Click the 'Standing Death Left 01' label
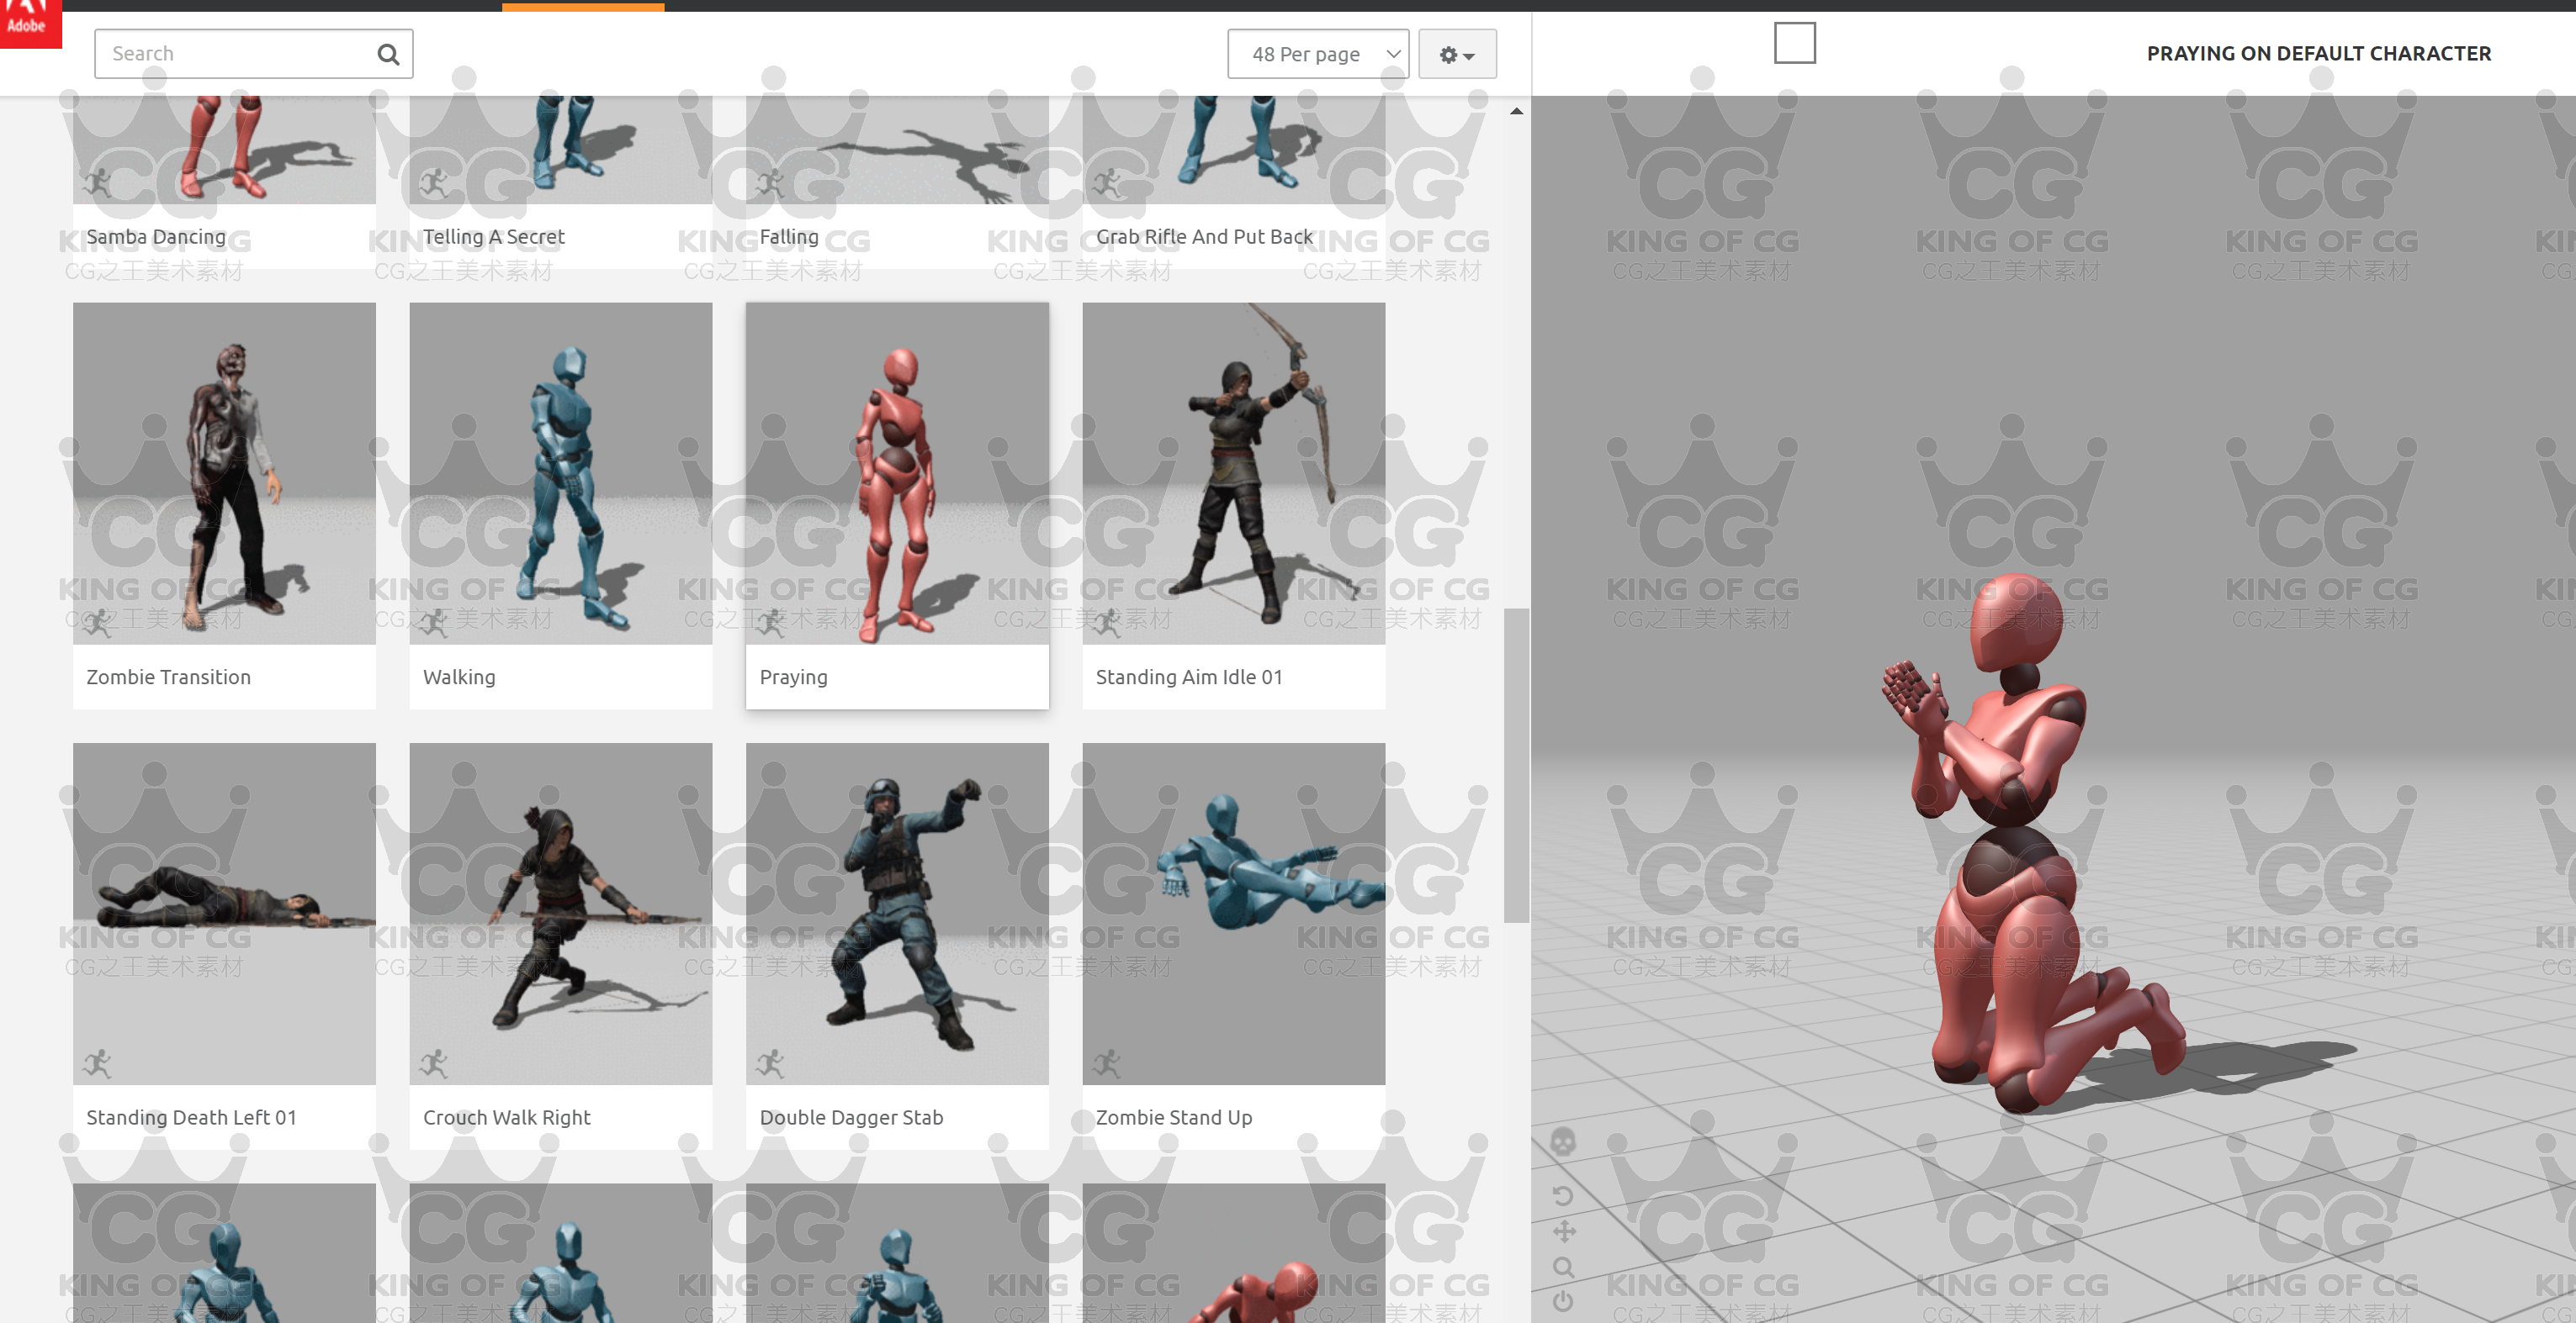 pos(191,1117)
